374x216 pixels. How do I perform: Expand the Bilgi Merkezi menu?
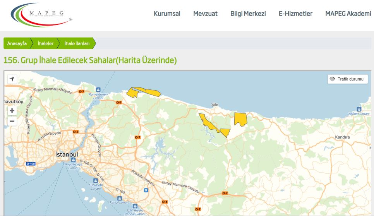point(248,14)
